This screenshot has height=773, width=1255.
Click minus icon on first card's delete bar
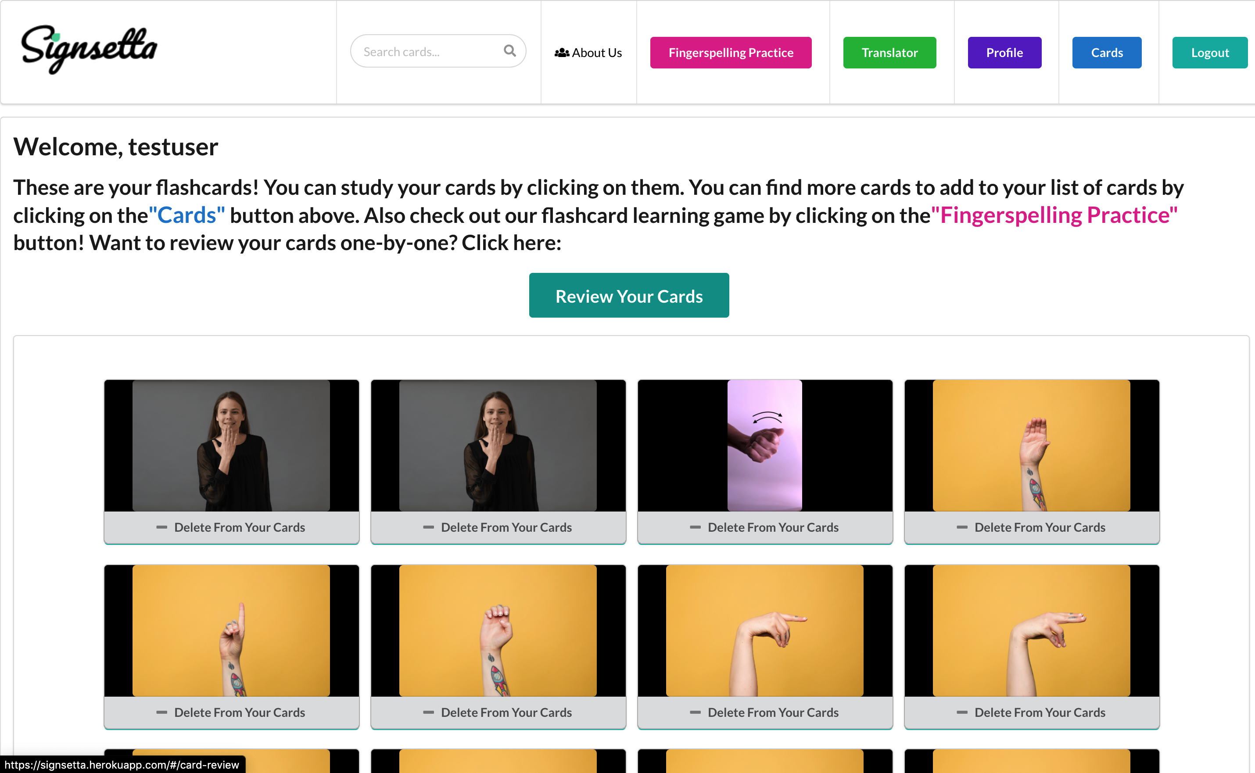point(161,527)
